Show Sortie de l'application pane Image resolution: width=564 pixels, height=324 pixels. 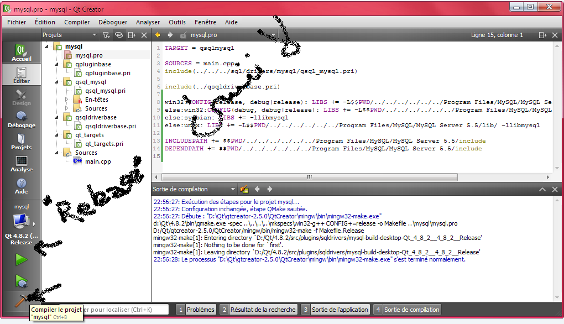(x=335, y=310)
